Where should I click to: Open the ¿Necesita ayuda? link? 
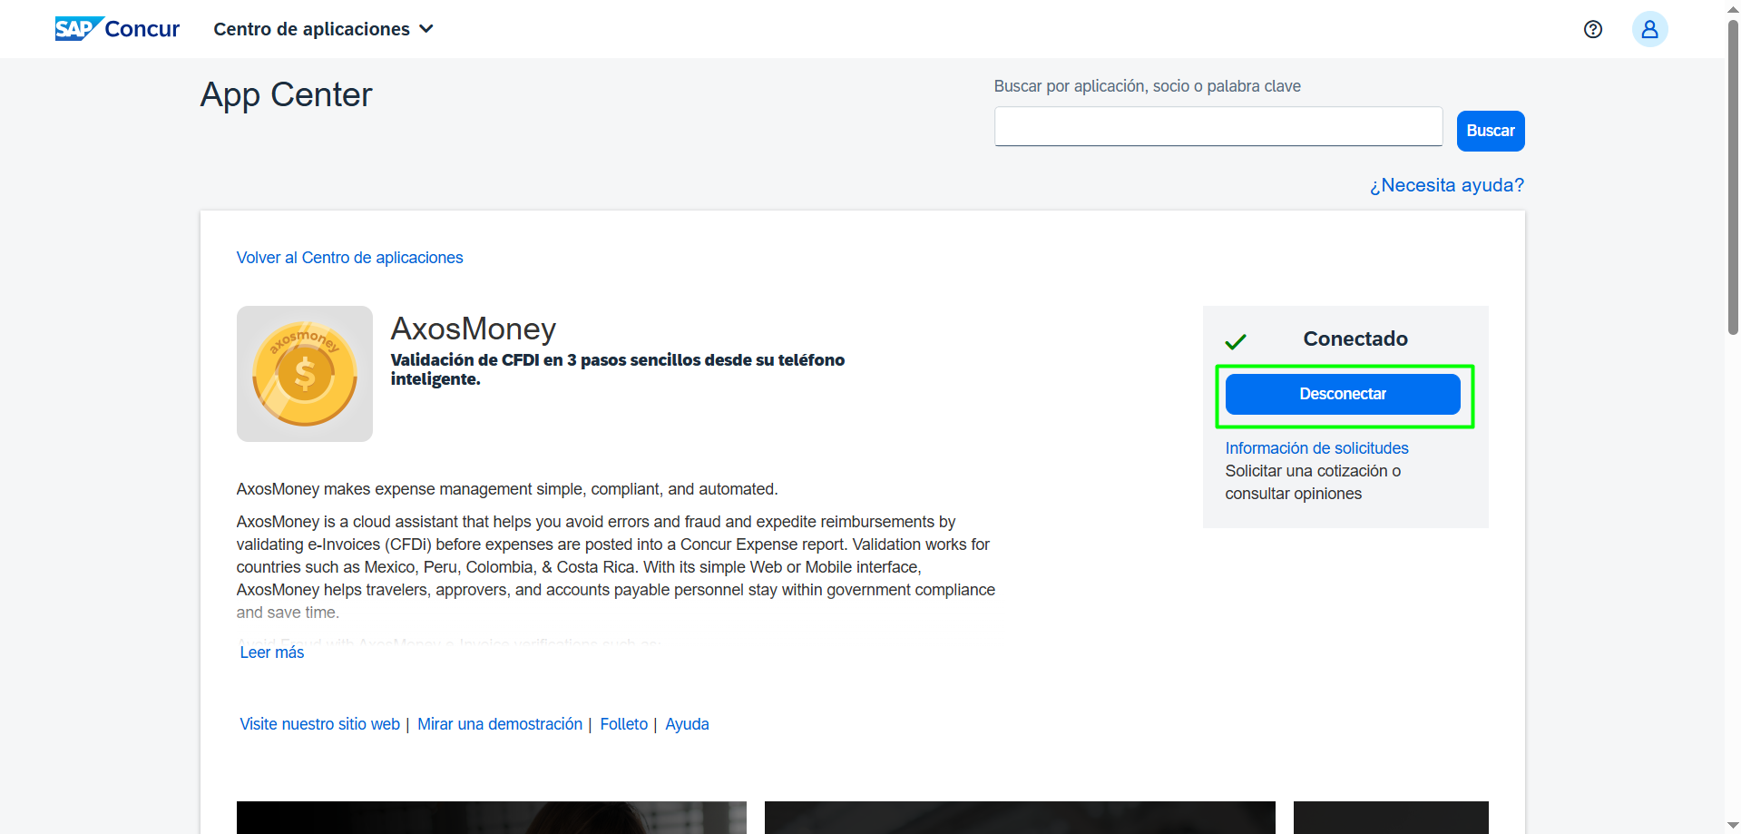pos(1446,185)
